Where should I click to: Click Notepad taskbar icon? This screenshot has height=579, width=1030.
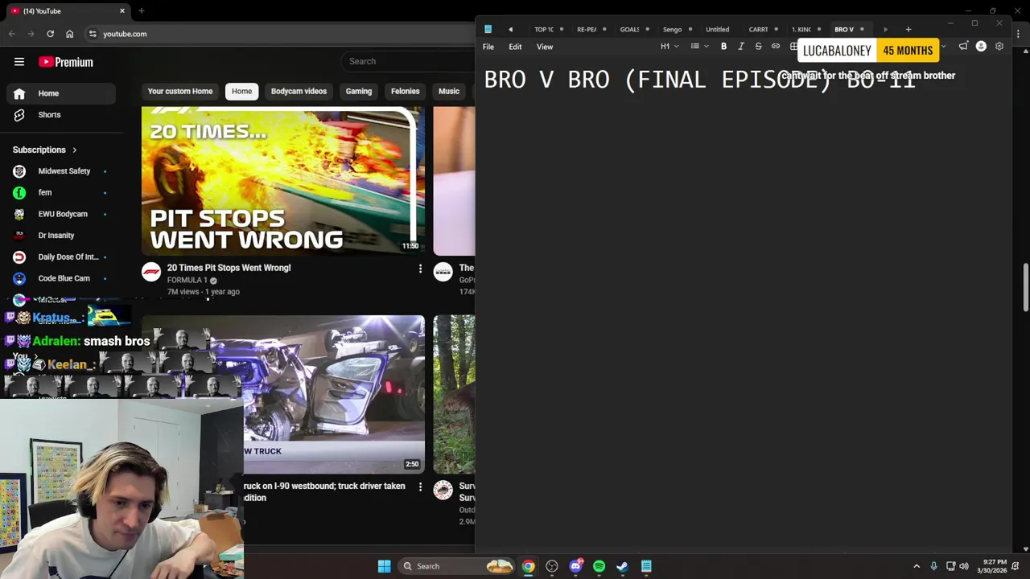click(646, 566)
